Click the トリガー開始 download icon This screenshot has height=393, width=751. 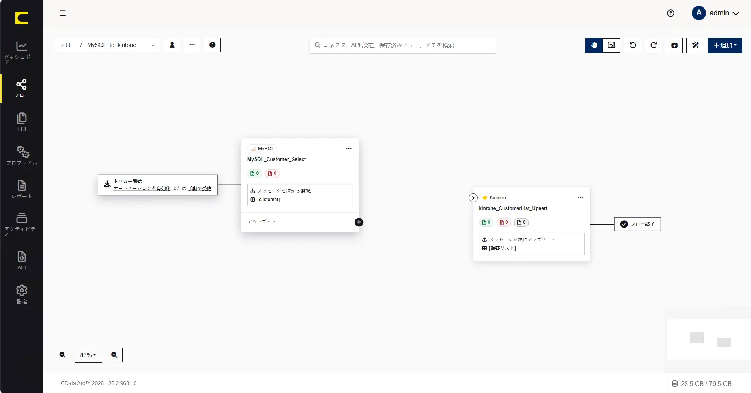pyautogui.click(x=107, y=184)
